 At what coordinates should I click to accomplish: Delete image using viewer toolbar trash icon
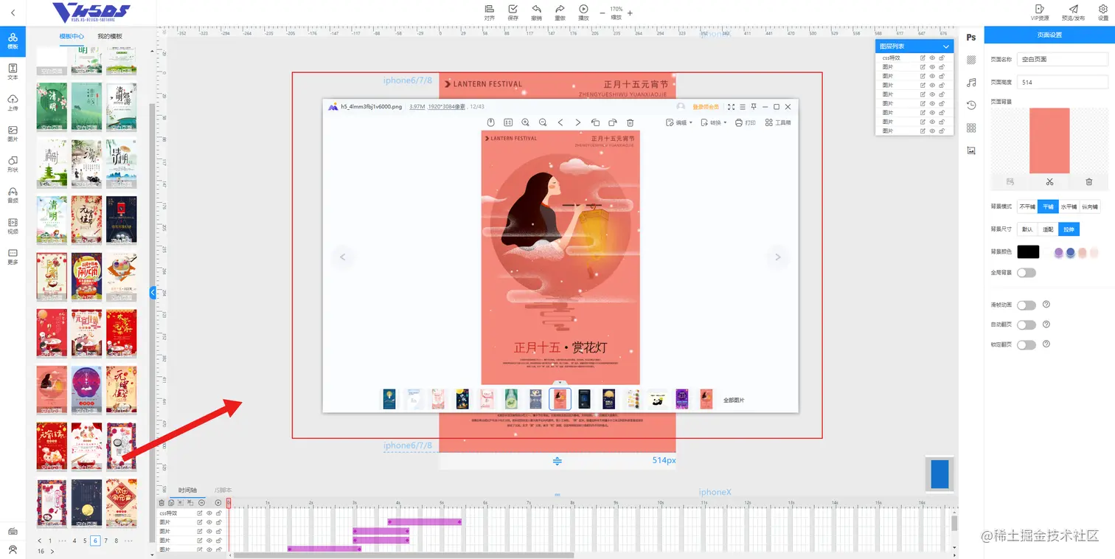pyautogui.click(x=630, y=122)
